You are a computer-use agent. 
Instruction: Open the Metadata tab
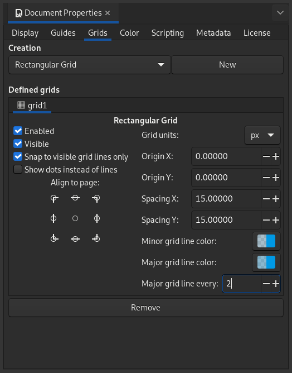point(213,33)
